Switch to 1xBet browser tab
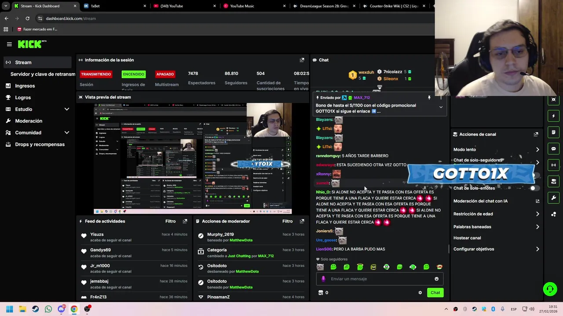This screenshot has height=316, width=563. [x=114, y=6]
